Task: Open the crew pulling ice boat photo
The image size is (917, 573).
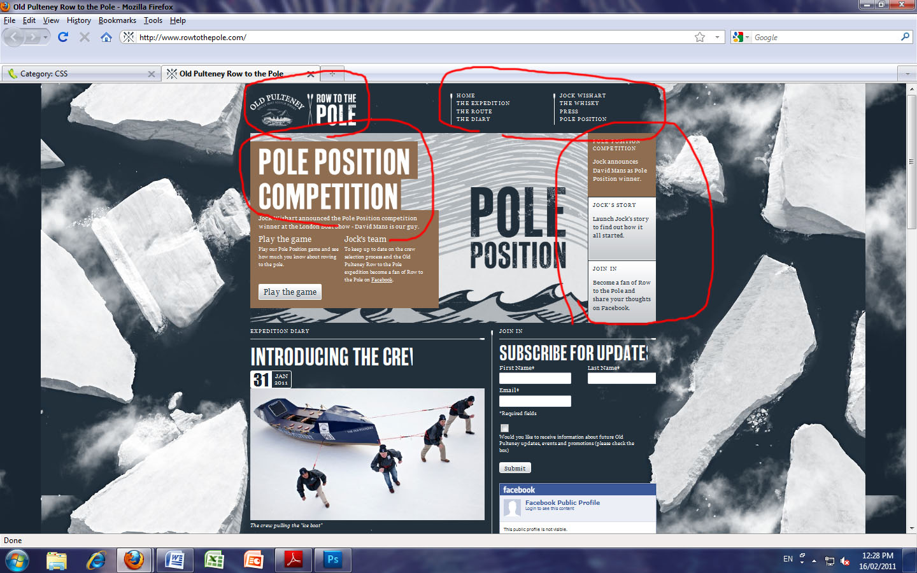Action: point(367,454)
